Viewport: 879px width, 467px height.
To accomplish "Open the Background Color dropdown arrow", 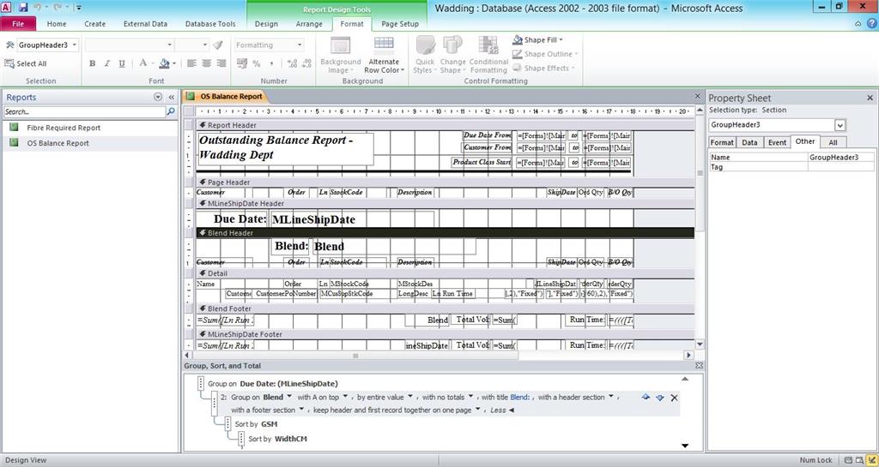I will tap(173, 63).
